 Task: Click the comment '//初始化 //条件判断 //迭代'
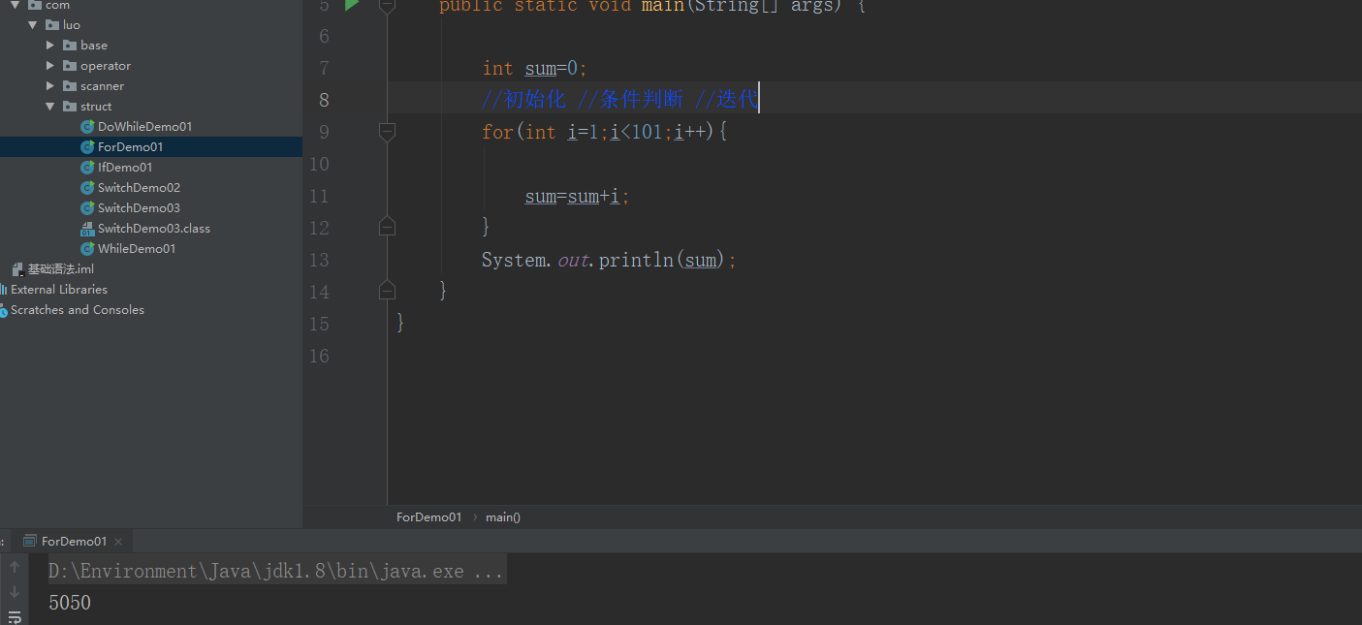tap(620, 100)
